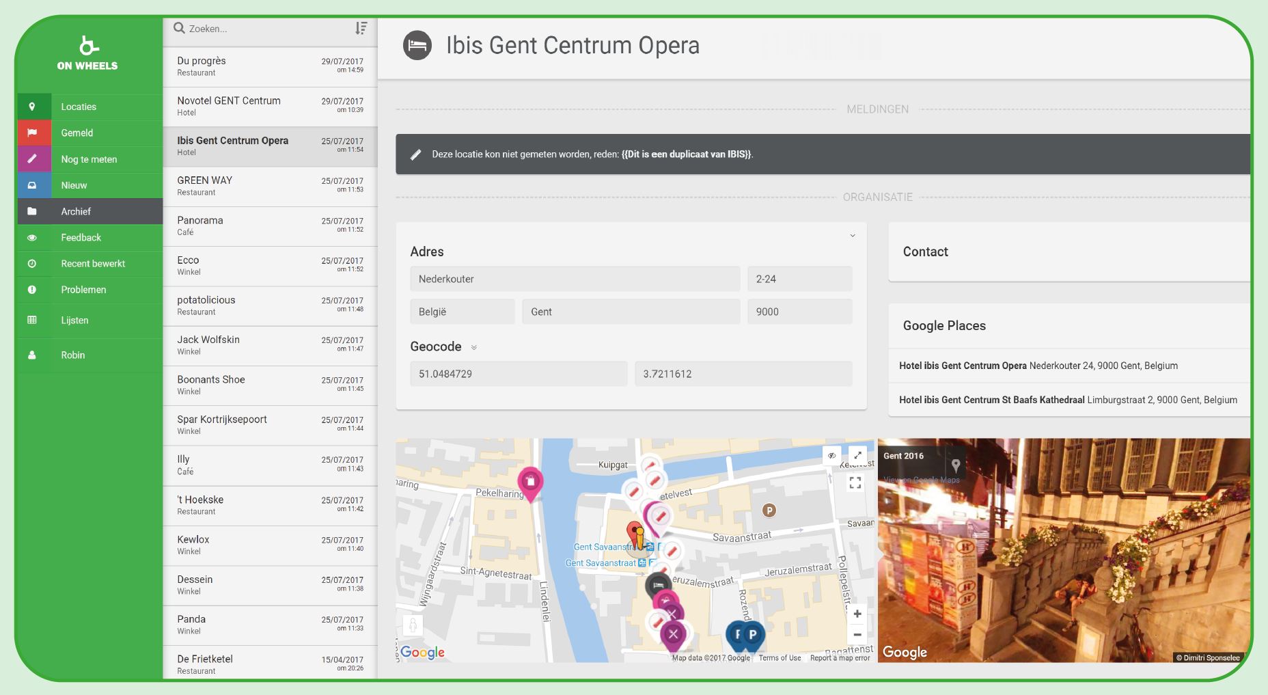Click the Locaties map pin icon
The width and height of the screenshot is (1268, 695).
tap(32, 107)
